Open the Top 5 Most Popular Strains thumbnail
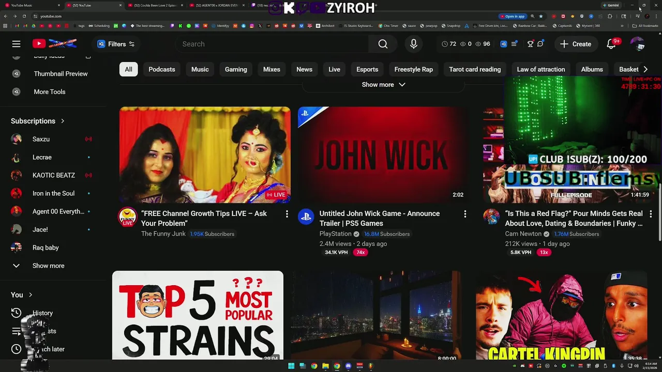The width and height of the screenshot is (662, 372). pos(198,315)
